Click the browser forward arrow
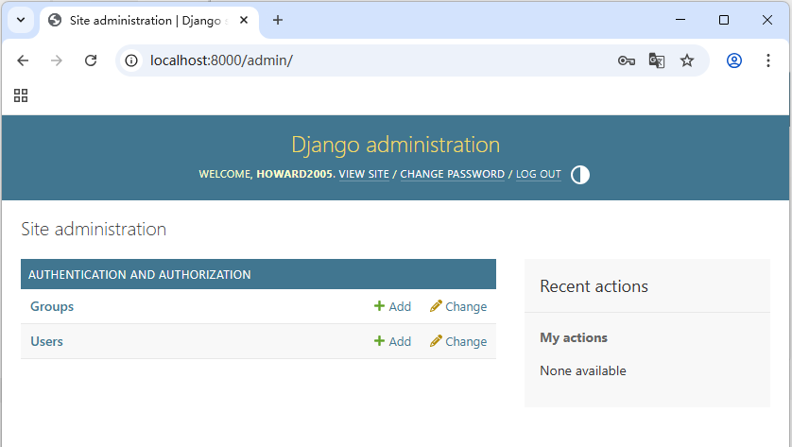This screenshot has height=447, width=792. pos(57,60)
